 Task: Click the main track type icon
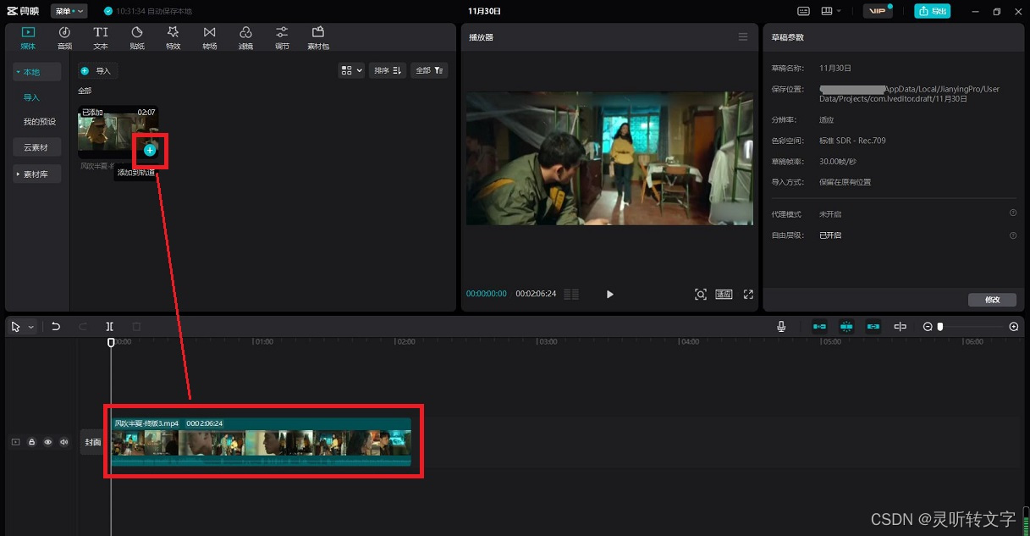pyautogui.click(x=15, y=442)
